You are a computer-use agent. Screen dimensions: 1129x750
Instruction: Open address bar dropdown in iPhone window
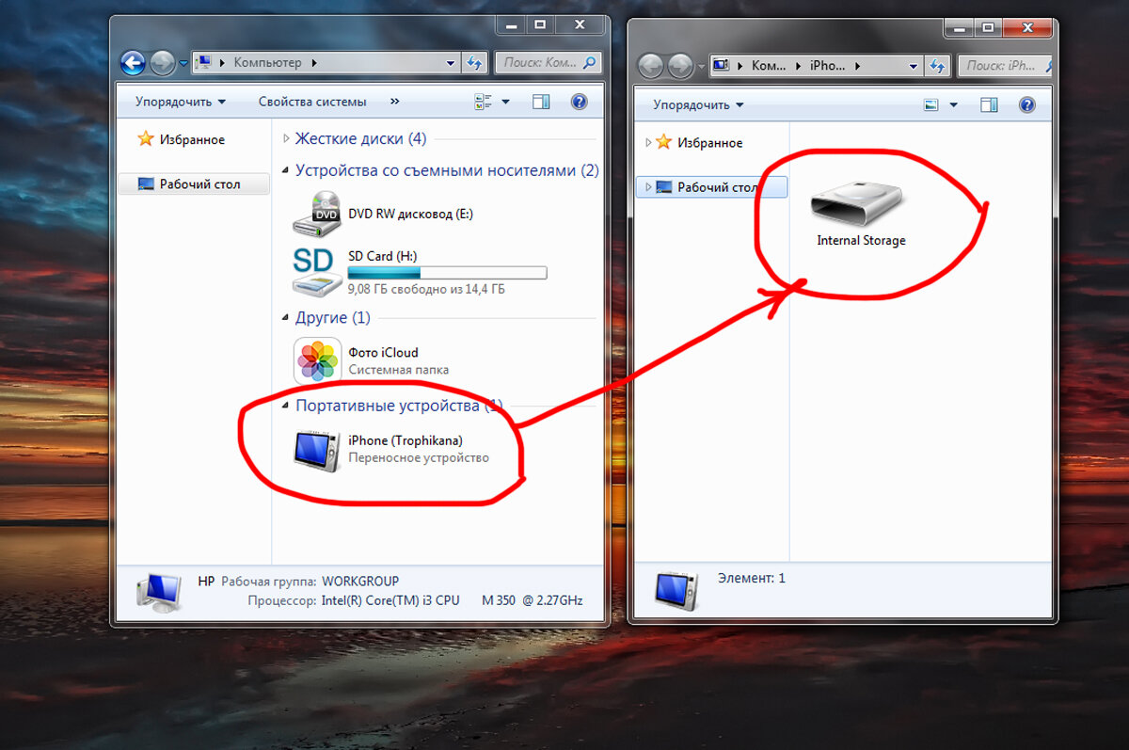[914, 66]
